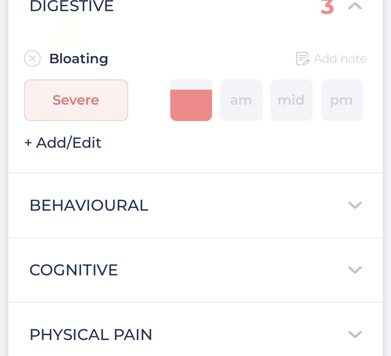The width and height of the screenshot is (391, 356).
Task: Expand the Cognitive section chevron
Action: [355, 270]
